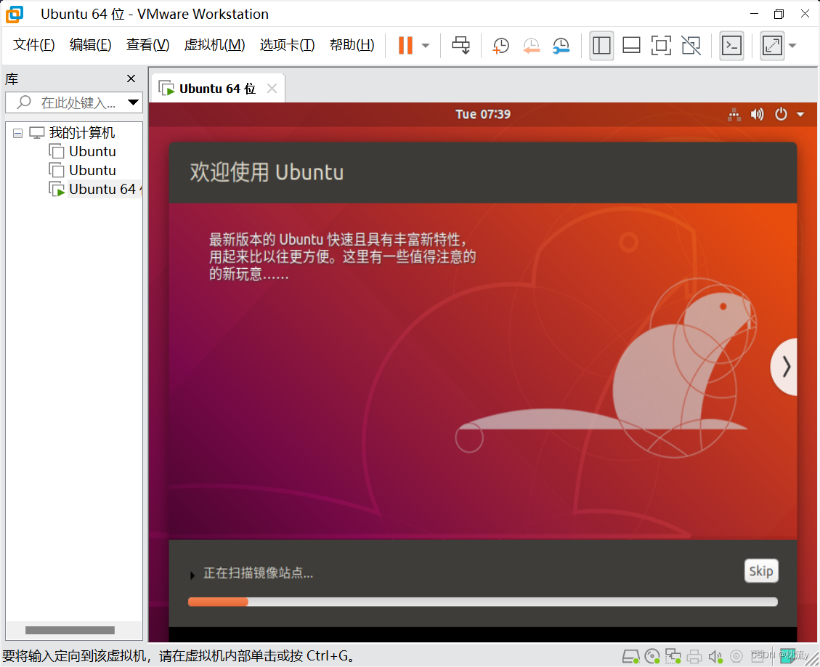Open the 选项卡(T) menu
The height and width of the screenshot is (667, 820).
tap(287, 45)
